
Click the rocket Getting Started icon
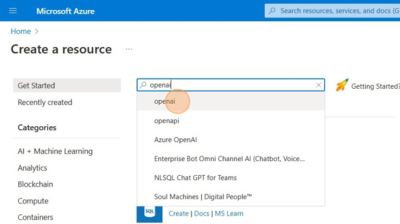342,85
